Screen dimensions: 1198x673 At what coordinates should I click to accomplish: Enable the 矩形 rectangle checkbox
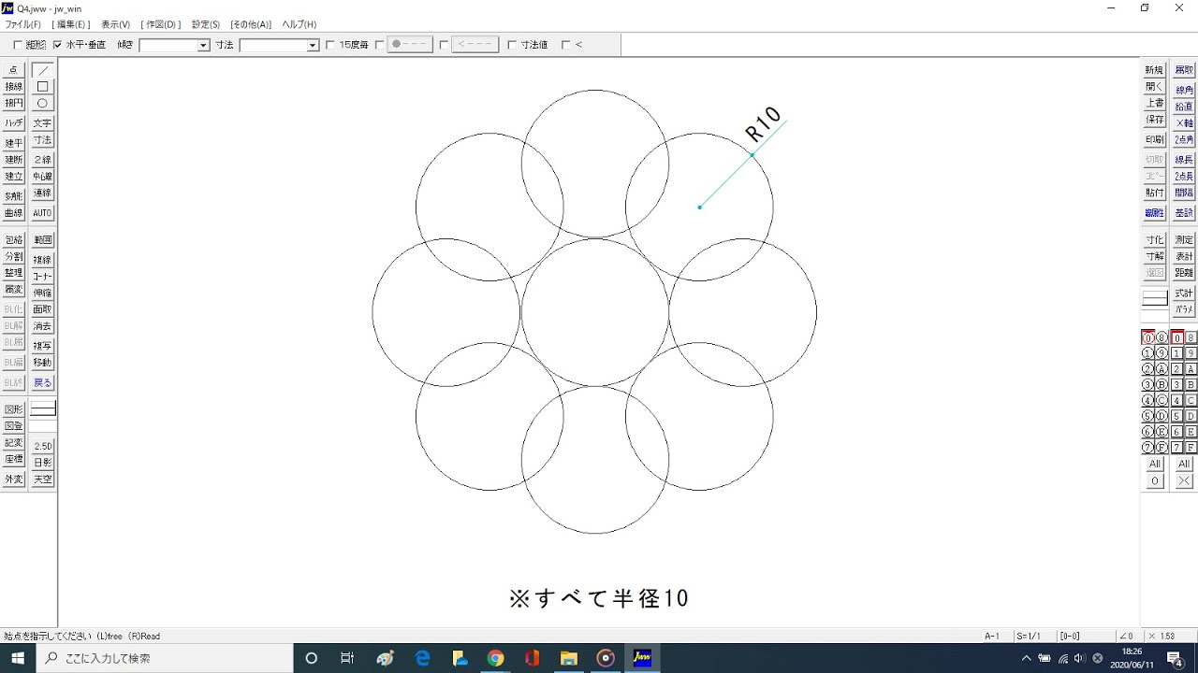point(18,45)
